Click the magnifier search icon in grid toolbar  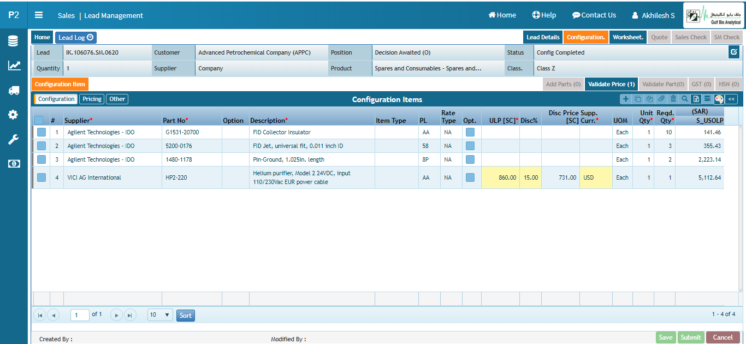coord(684,99)
